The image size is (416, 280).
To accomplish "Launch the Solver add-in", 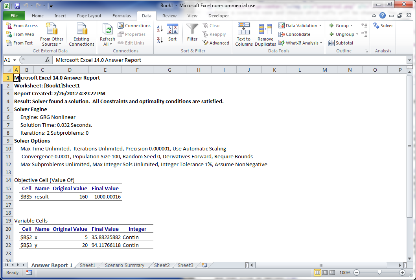I will point(383,26).
